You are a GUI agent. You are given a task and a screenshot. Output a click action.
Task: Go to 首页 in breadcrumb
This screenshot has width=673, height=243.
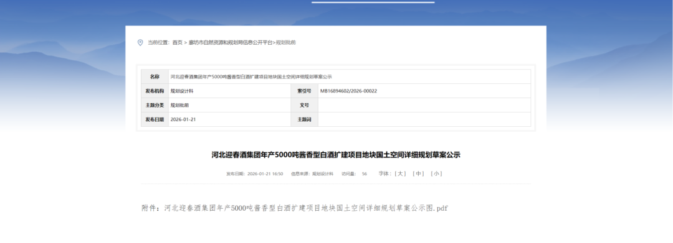(177, 42)
